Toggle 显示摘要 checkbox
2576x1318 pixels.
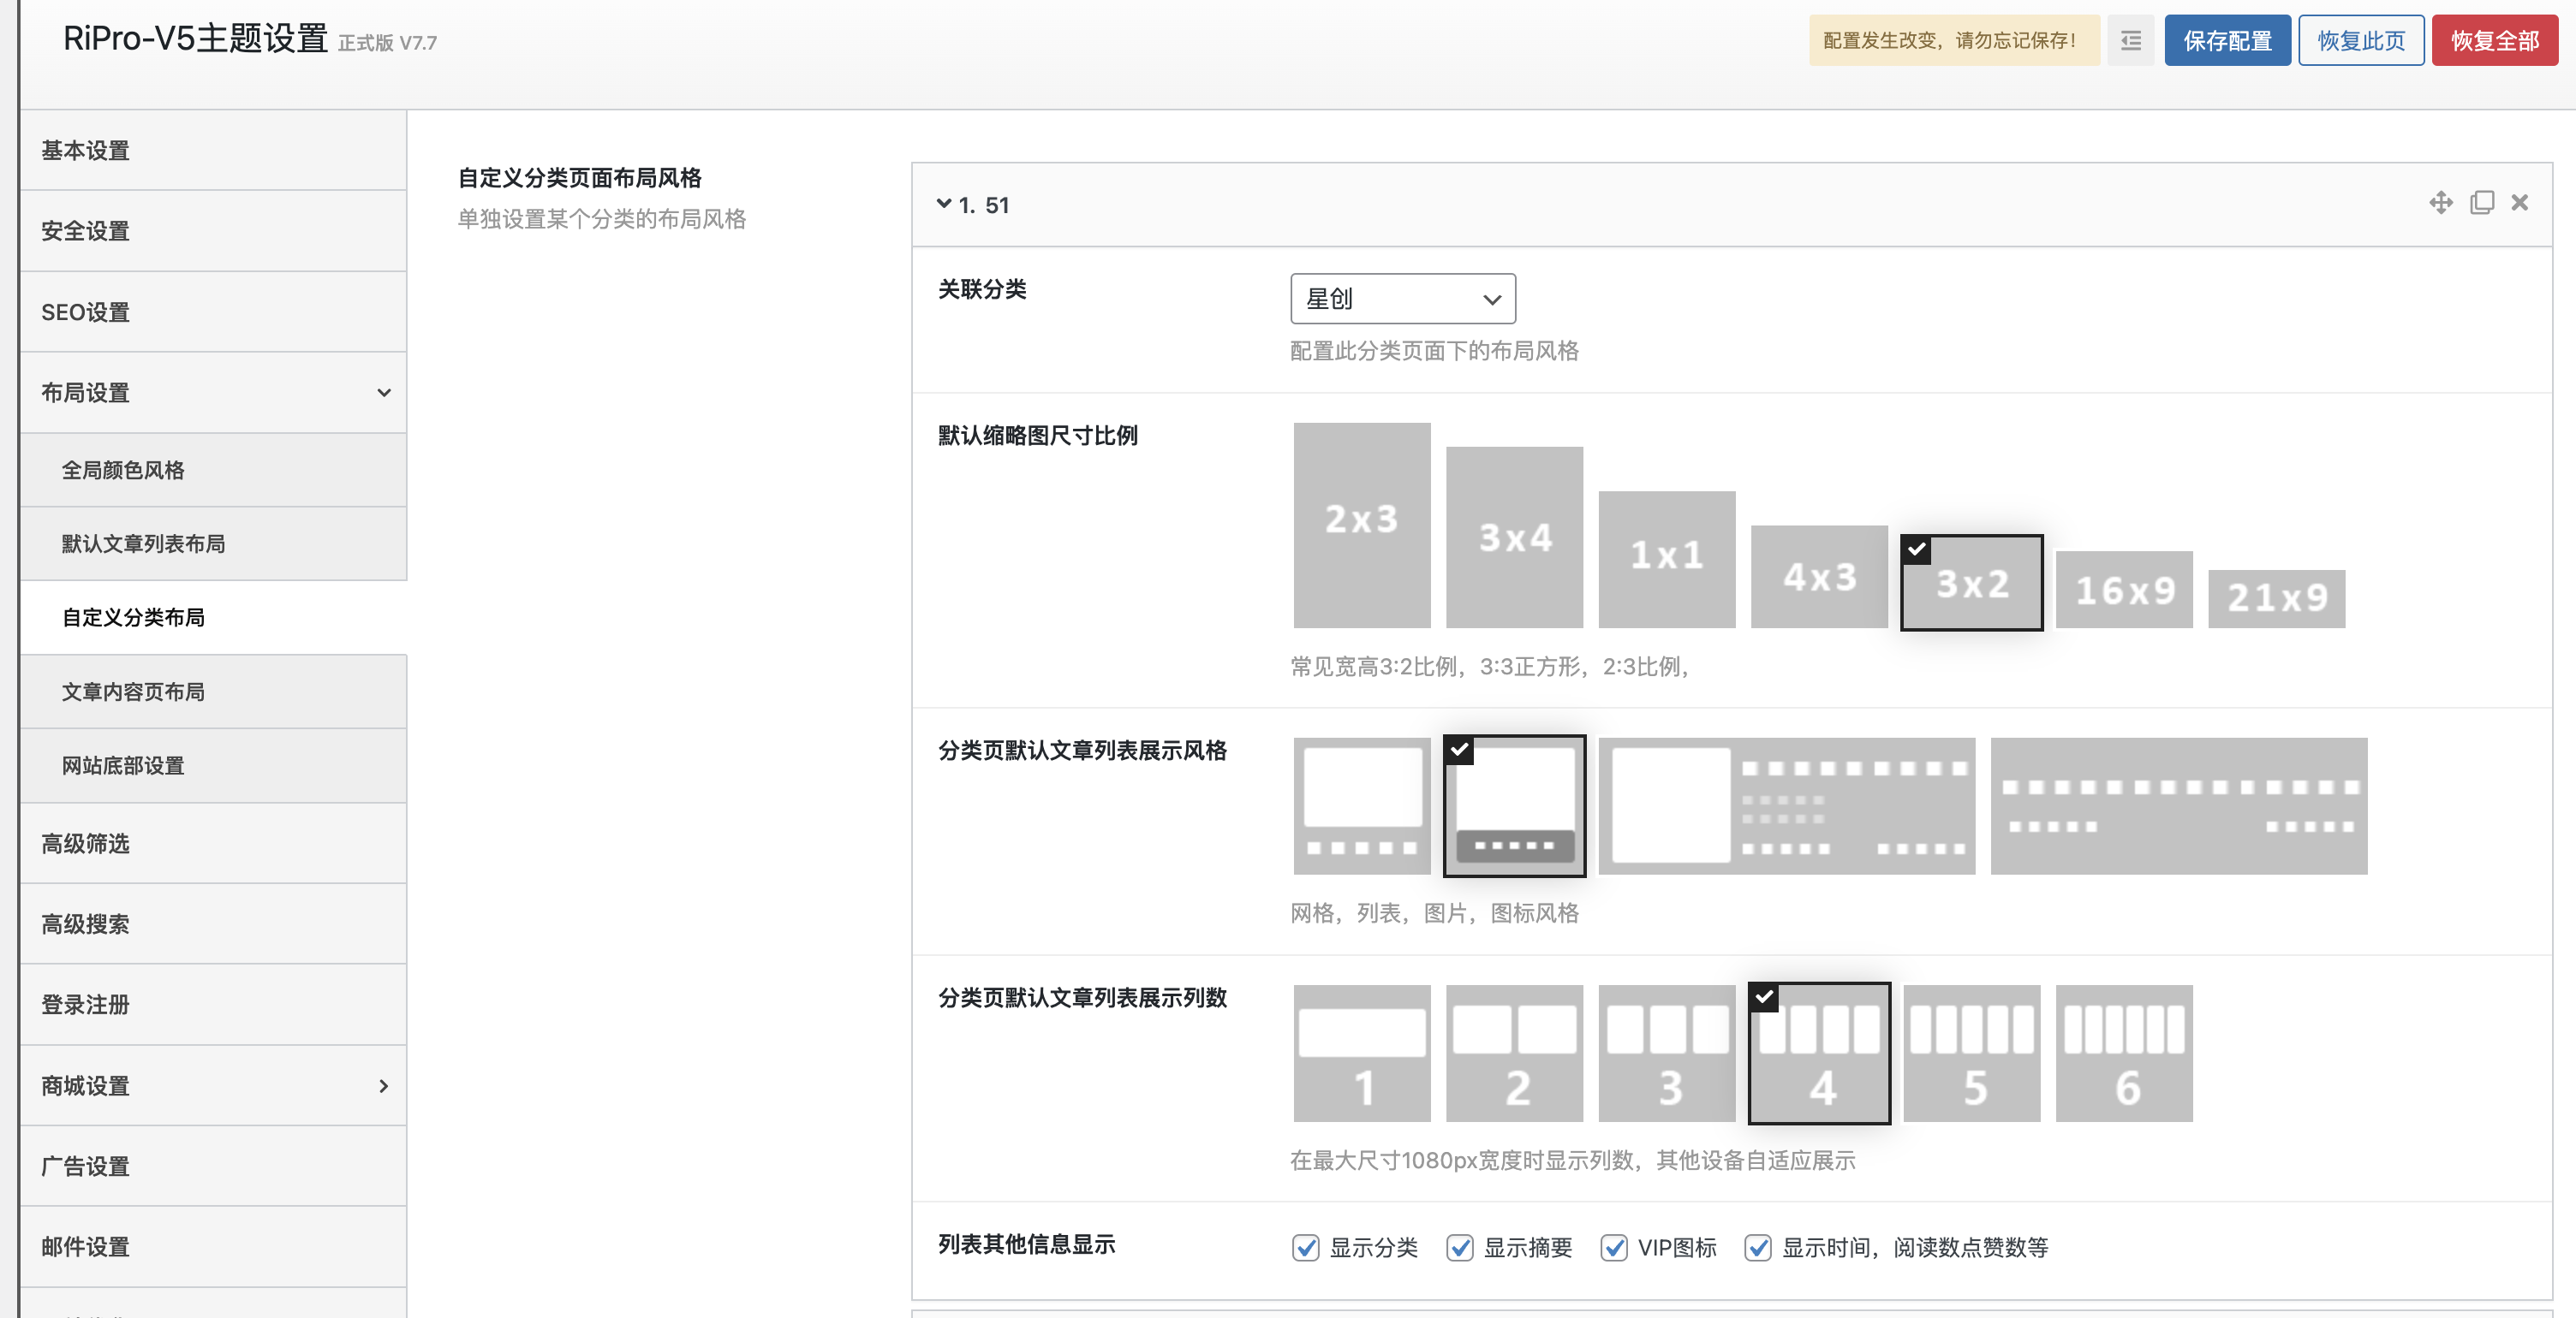[1459, 1247]
